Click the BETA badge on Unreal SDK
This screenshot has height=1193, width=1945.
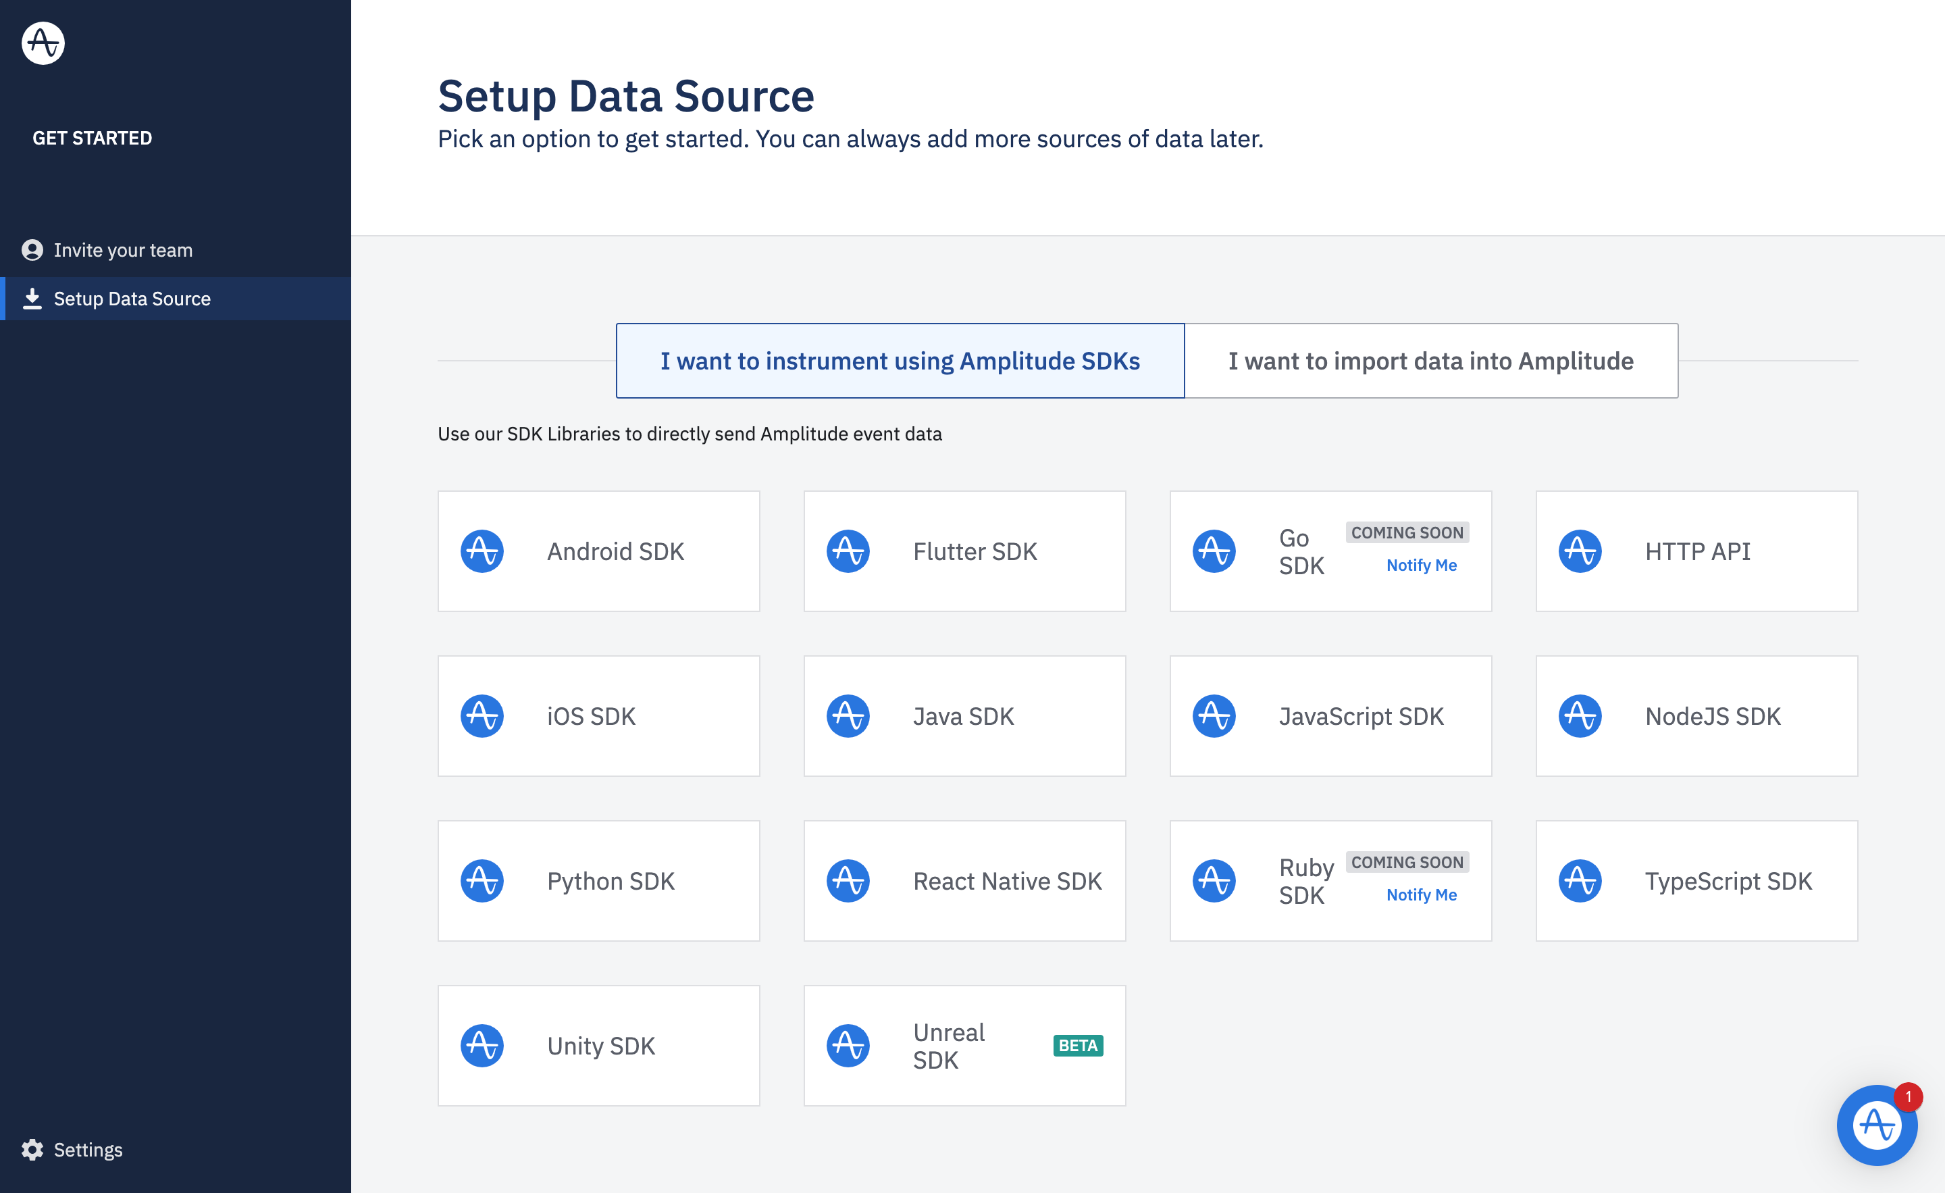pos(1077,1045)
